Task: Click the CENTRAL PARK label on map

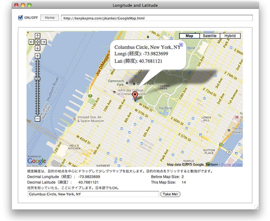Action: tap(164, 87)
